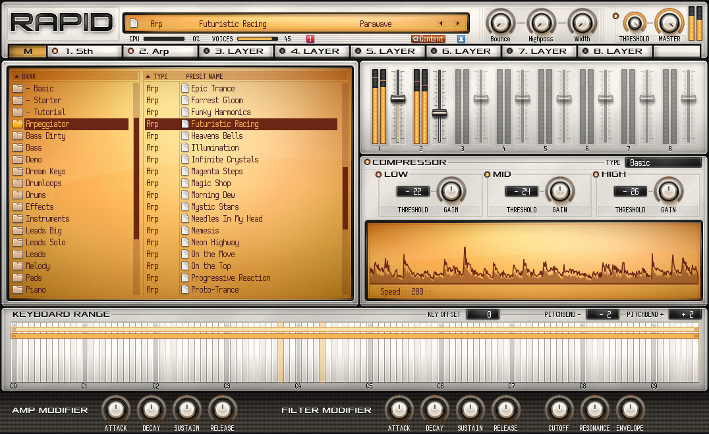Open the PITCHBEND + value box
Image resolution: width=709 pixels, height=434 pixels.
point(685,314)
